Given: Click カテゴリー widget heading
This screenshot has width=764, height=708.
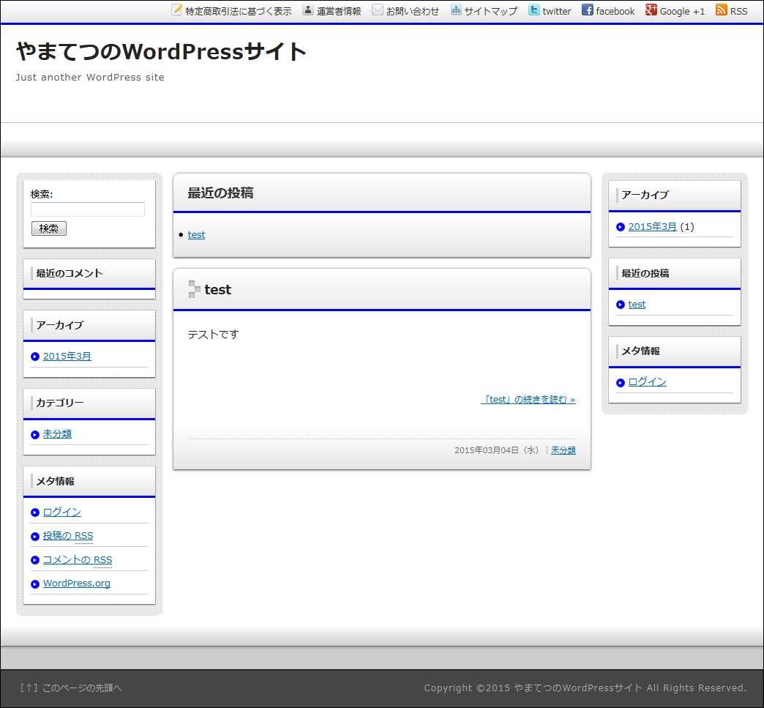Looking at the screenshot, I should 60,403.
